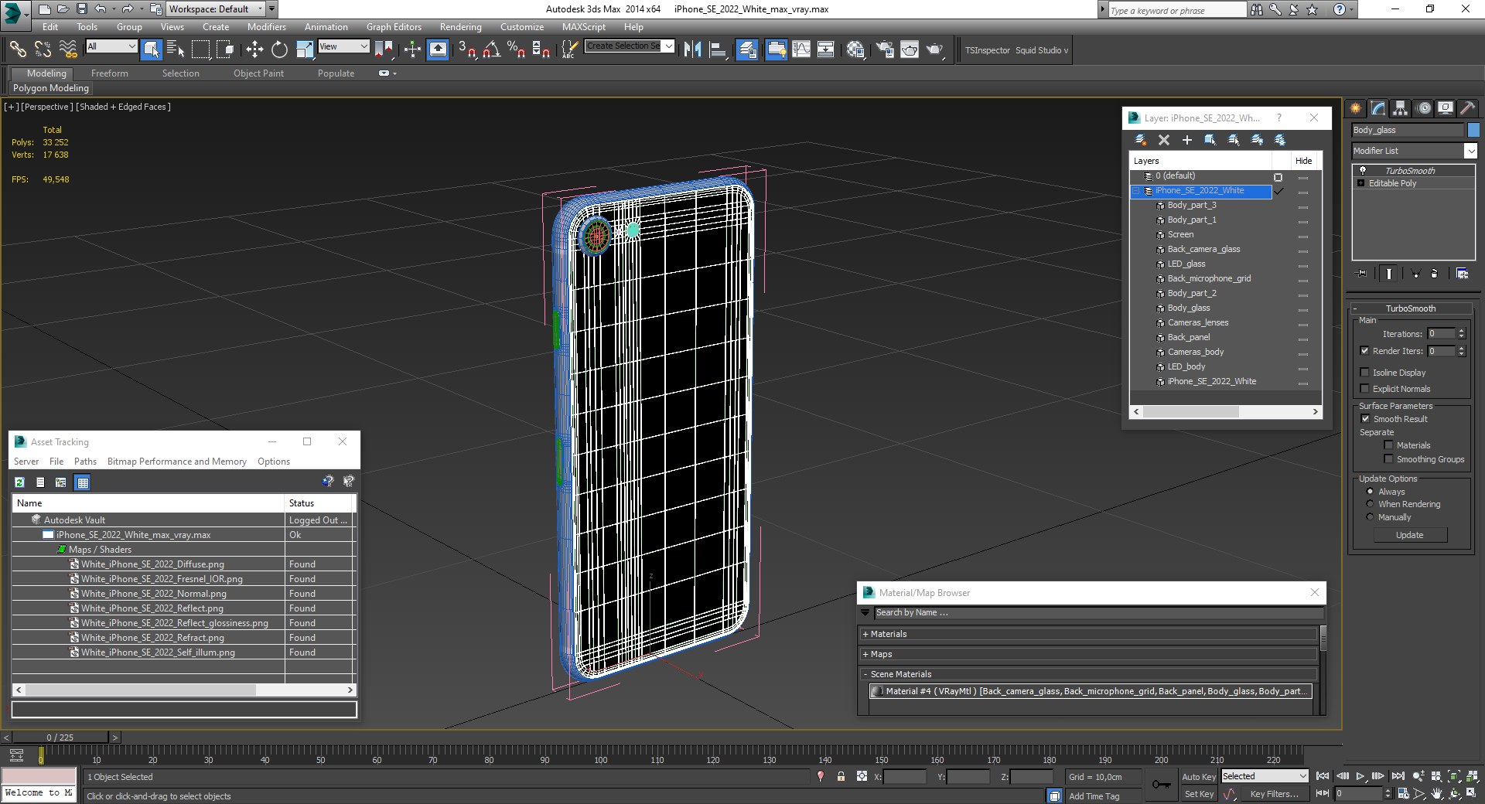This screenshot has width=1485, height=804.
Task: Open Select by Name tool
Action: 176,49
